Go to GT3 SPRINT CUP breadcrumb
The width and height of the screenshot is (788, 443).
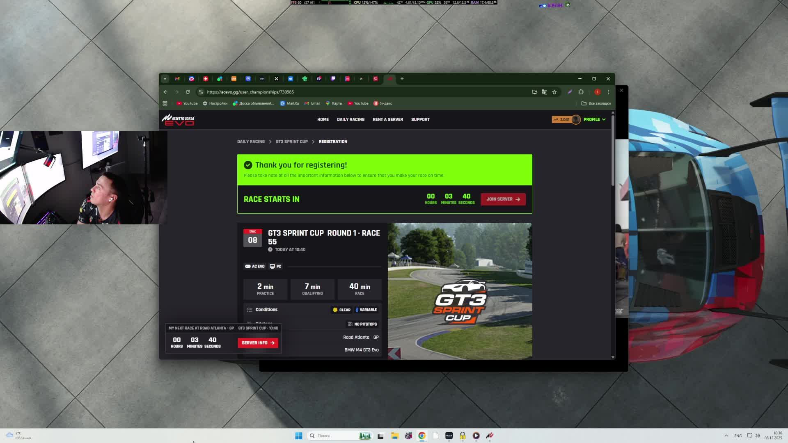(x=291, y=142)
